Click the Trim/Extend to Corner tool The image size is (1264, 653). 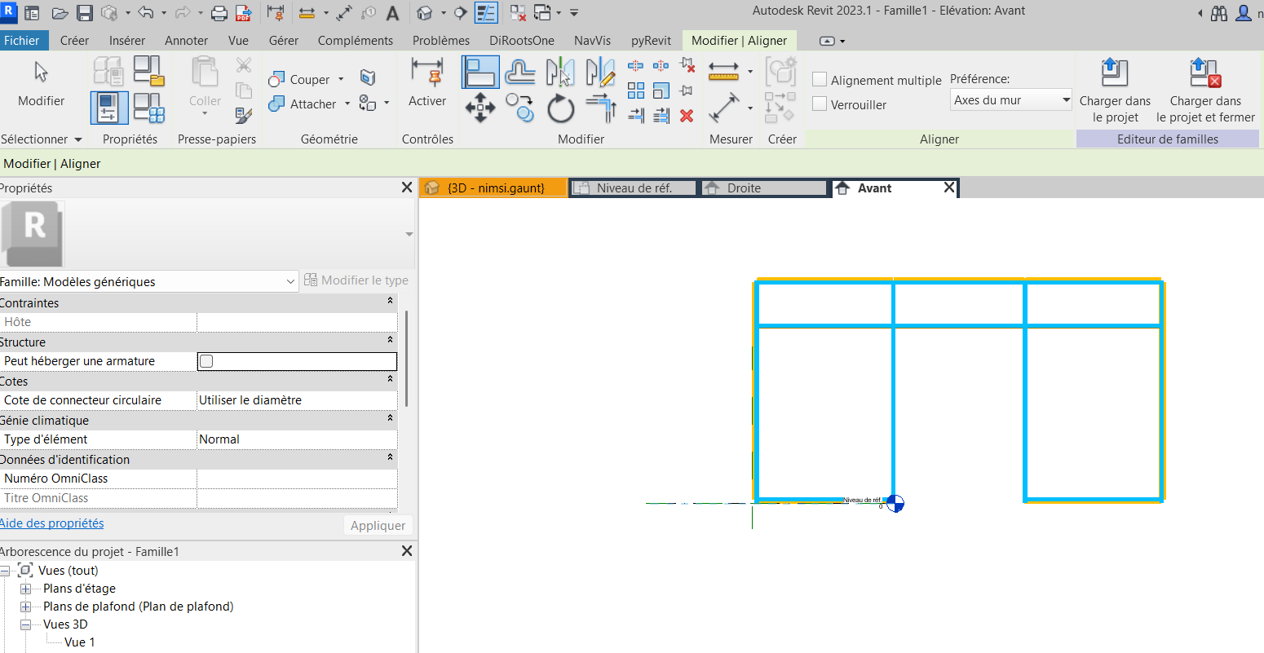click(x=600, y=108)
